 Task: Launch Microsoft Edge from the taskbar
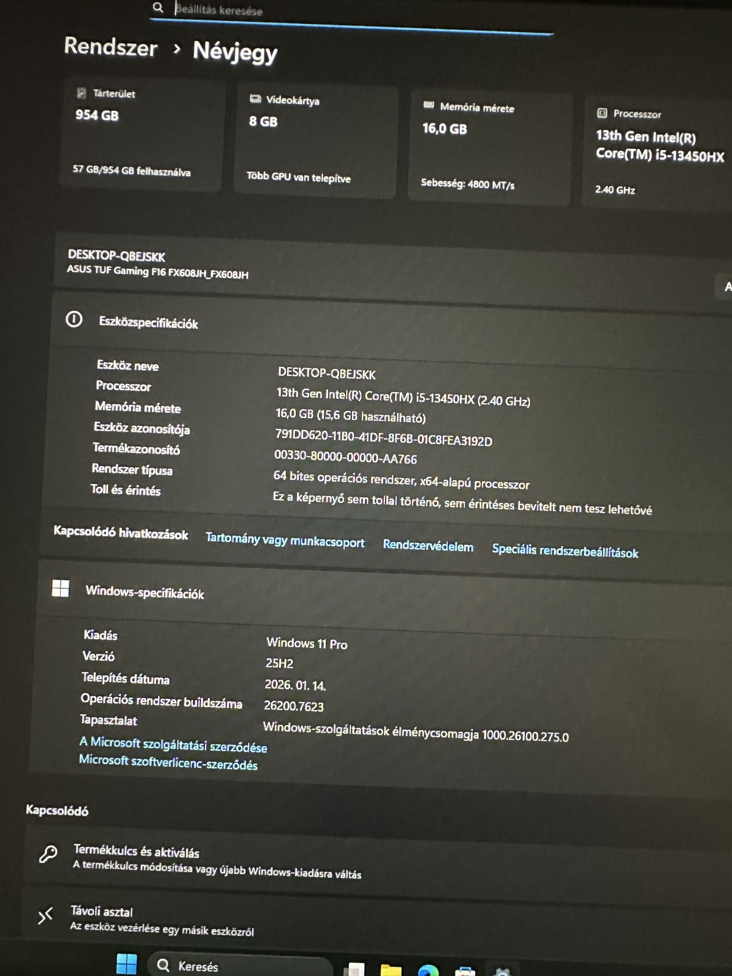(x=428, y=970)
